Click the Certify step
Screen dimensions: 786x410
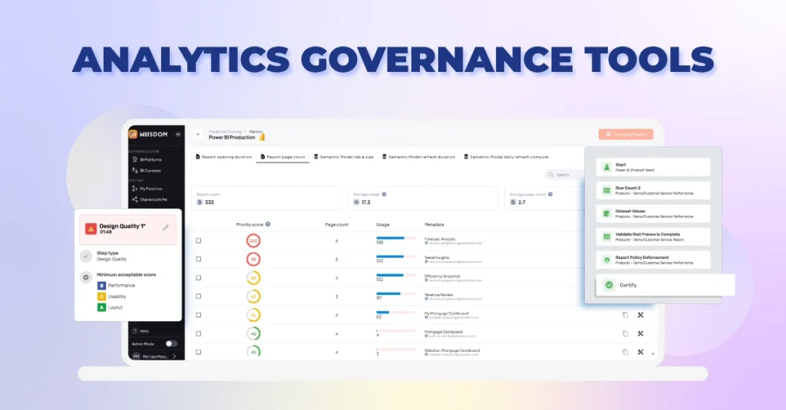665,285
